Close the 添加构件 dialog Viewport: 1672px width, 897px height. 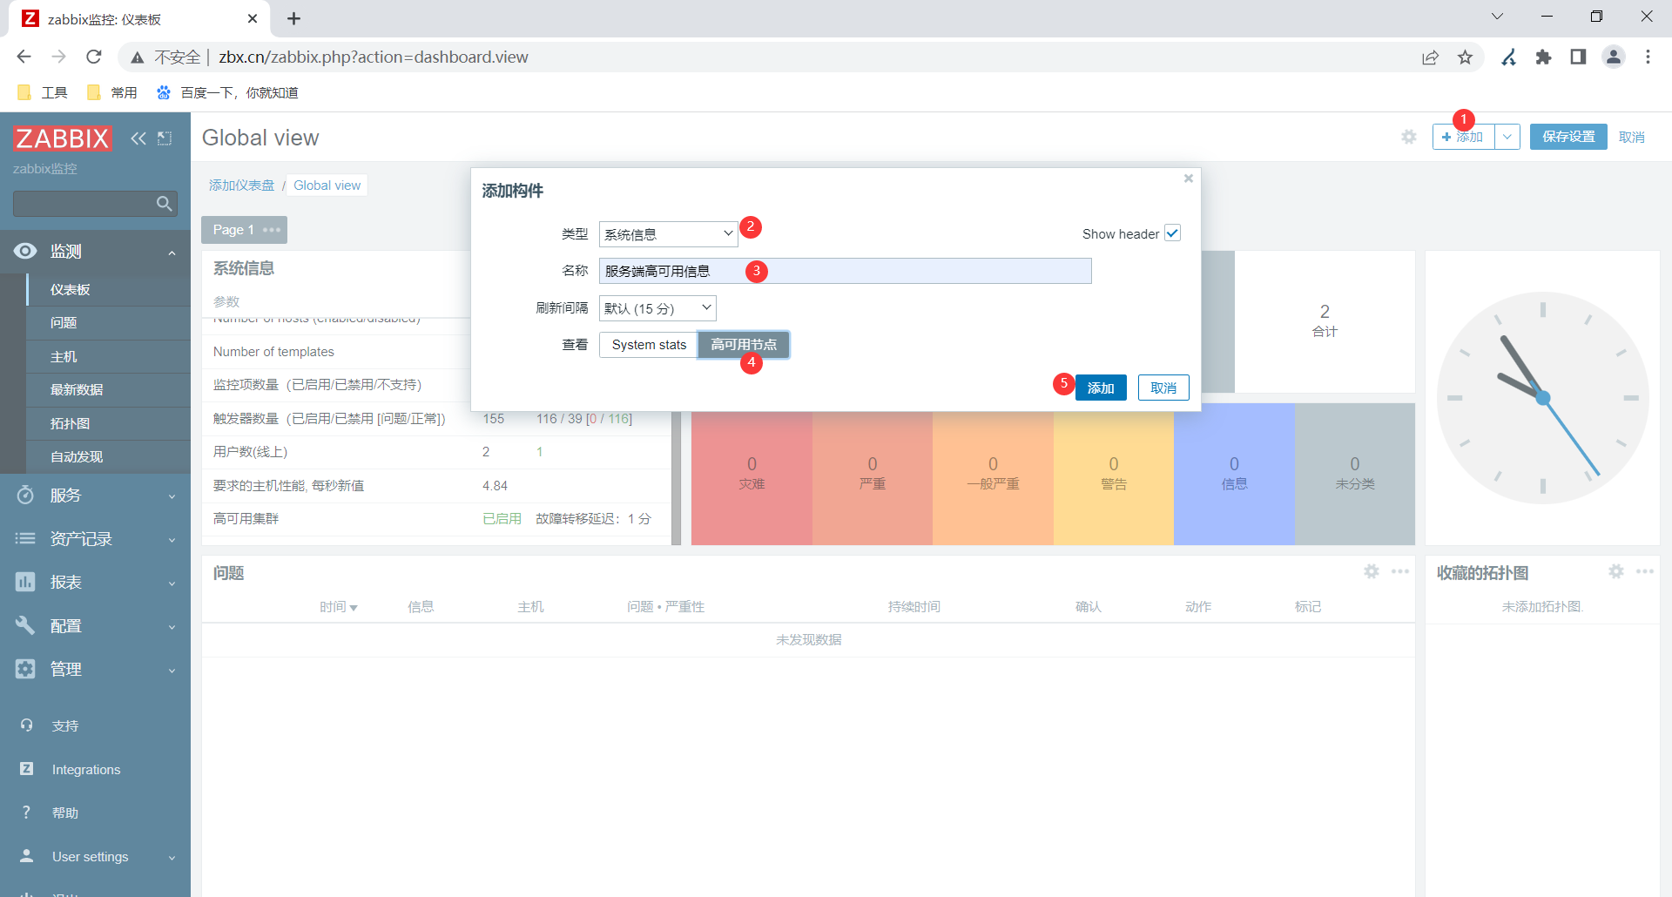(x=1188, y=179)
